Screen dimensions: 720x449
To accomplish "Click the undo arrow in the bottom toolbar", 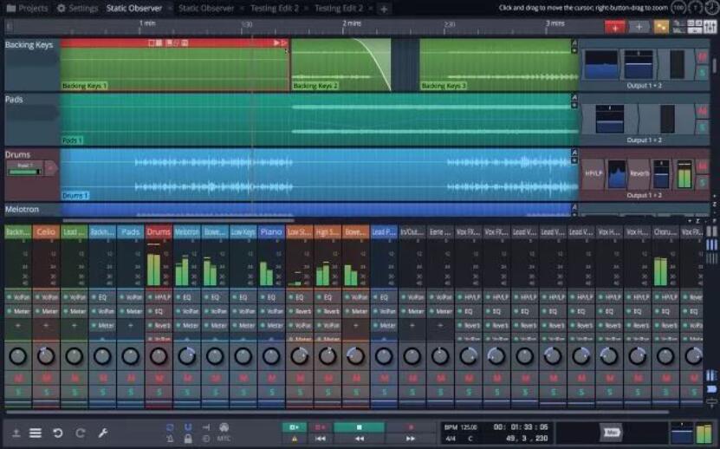I will coord(58,433).
